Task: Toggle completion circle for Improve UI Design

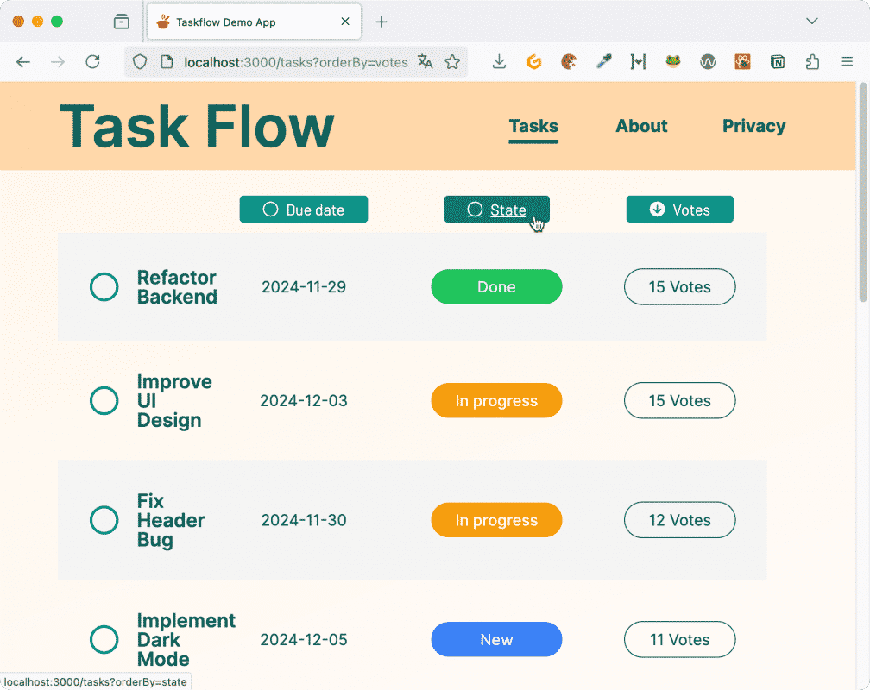Action: click(104, 400)
